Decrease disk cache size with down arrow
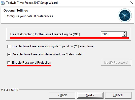The height and width of the screenshot is (100, 135). click(124, 35)
